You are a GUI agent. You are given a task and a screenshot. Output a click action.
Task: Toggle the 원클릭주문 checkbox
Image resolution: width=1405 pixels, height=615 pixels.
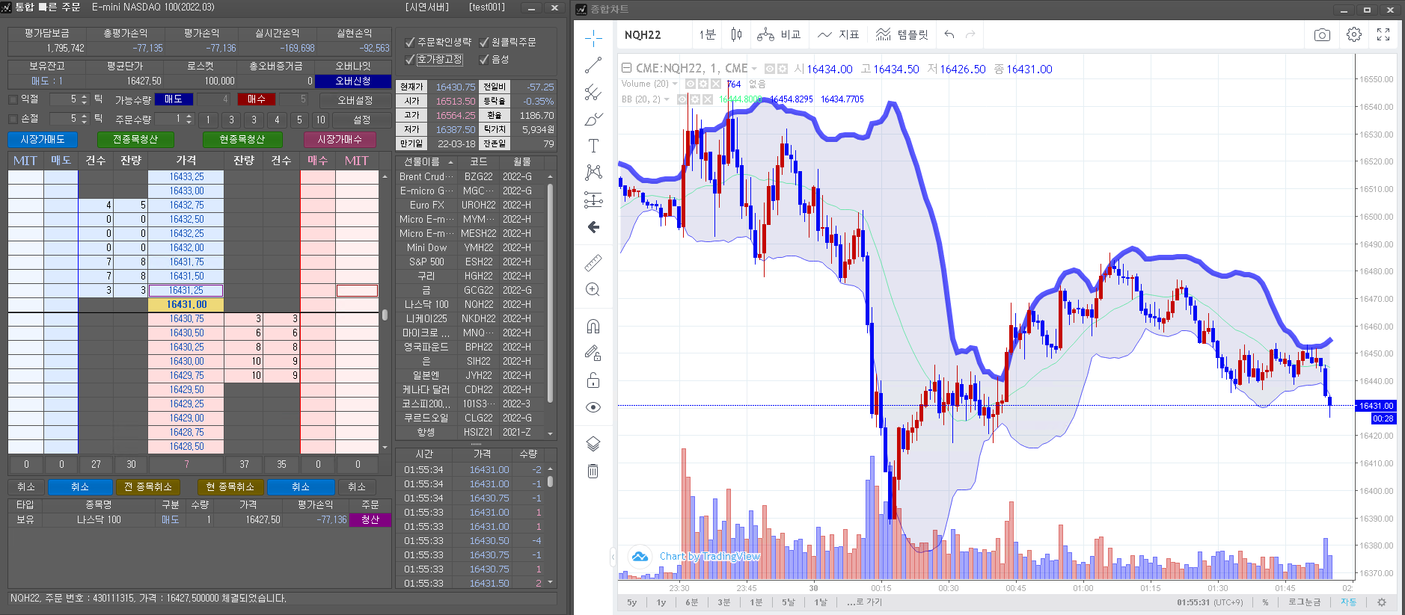click(484, 43)
